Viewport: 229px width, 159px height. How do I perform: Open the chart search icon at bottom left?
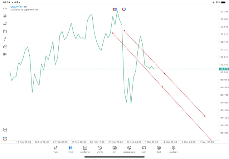(x=5, y=130)
